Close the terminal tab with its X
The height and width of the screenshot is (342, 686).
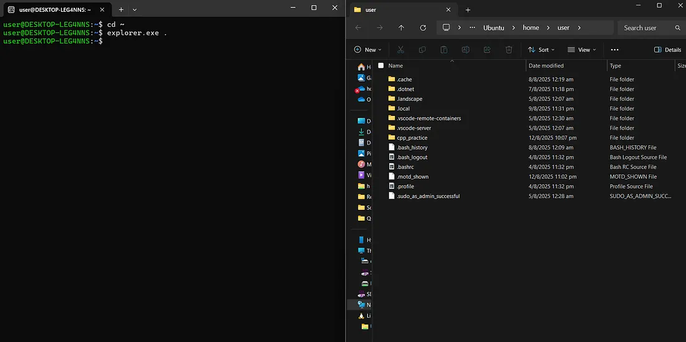[x=102, y=9]
